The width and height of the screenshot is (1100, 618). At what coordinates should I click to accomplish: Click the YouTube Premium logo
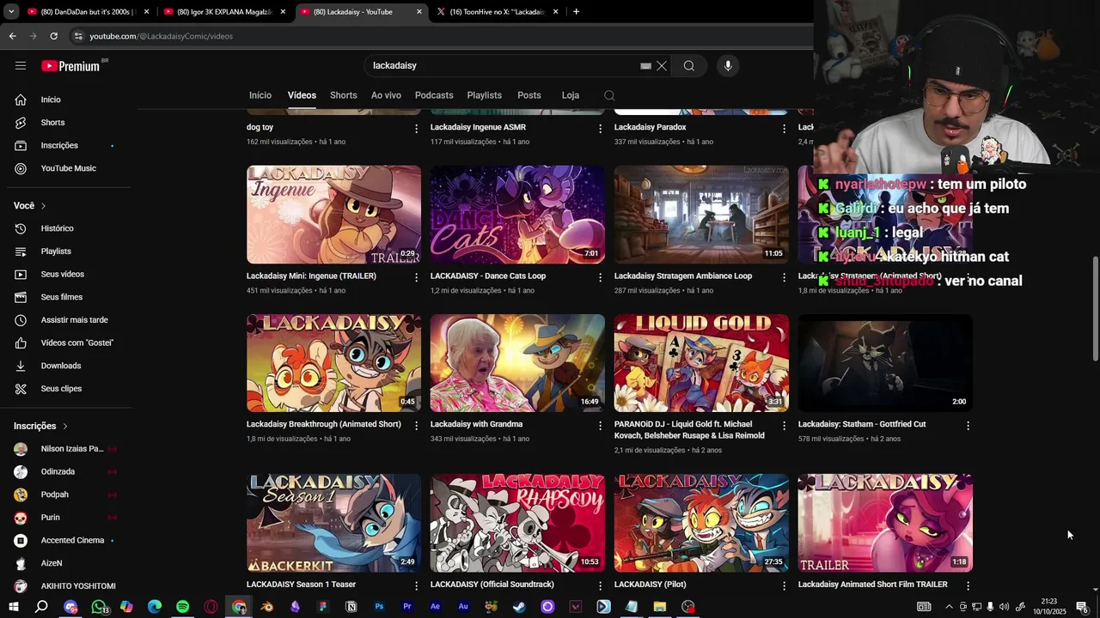coord(70,66)
